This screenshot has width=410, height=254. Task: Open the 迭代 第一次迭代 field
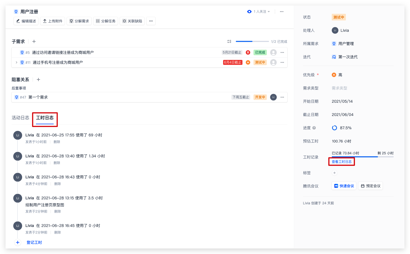pos(345,57)
